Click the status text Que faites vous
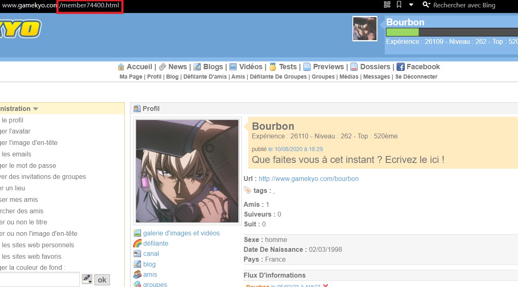The height and width of the screenshot is (287, 518). click(348, 160)
